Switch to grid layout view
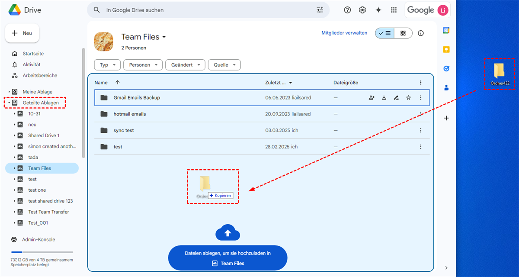The image size is (519, 277). click(x=403, y=33)
